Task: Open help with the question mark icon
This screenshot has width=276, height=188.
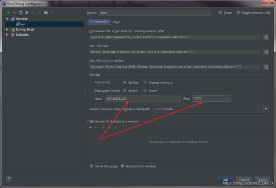Action: (9, 179)
